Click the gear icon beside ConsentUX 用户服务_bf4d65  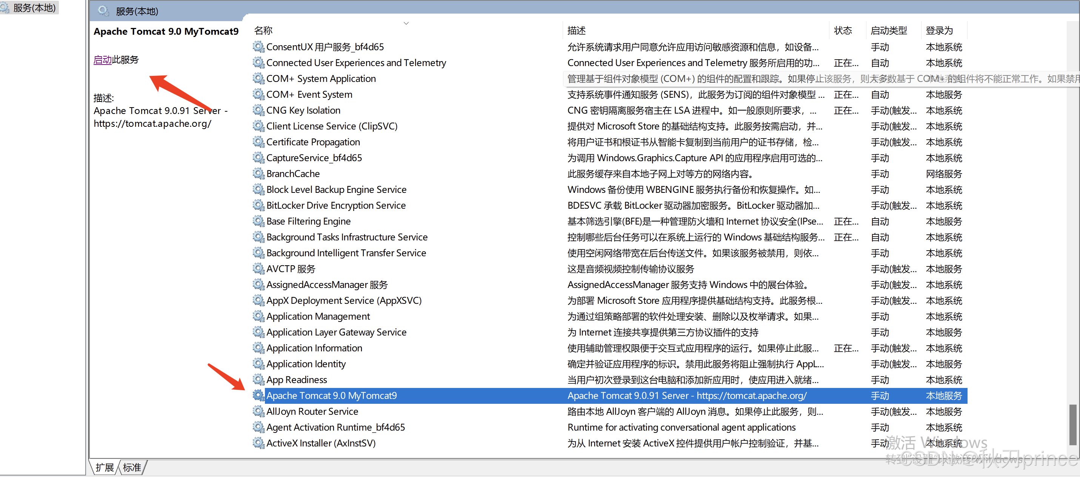pos(259,46)
